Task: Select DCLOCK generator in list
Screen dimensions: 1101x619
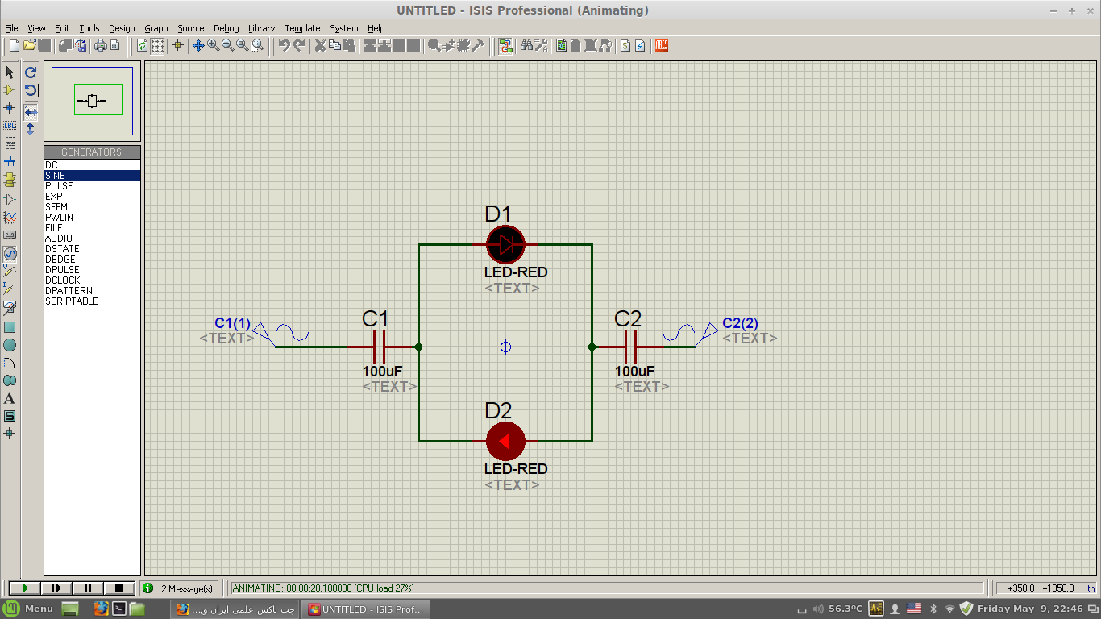Action: click(93, 280)
